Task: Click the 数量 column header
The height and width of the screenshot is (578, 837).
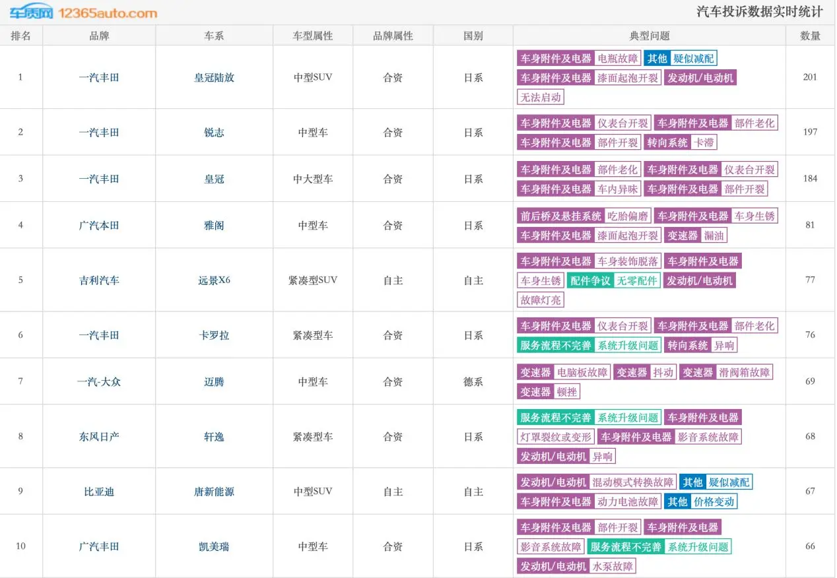Action: 810,36
